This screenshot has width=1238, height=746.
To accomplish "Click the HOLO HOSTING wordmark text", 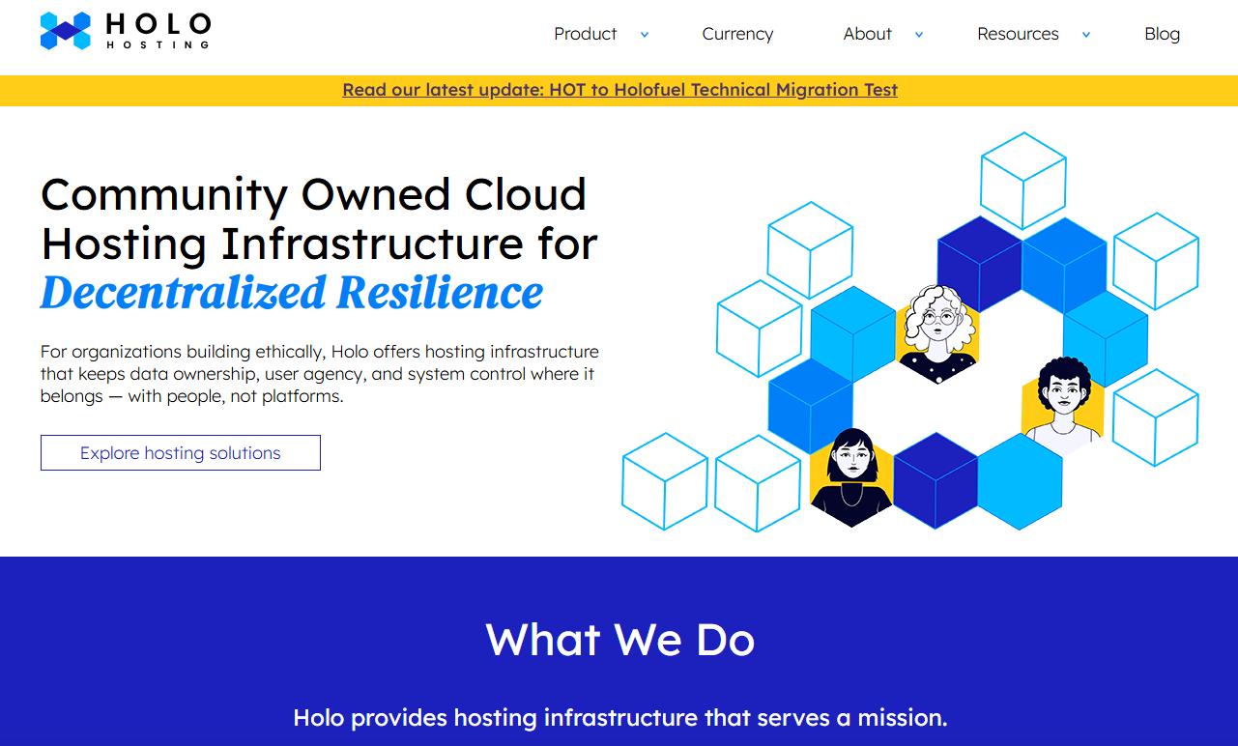I will coord(158,31).
